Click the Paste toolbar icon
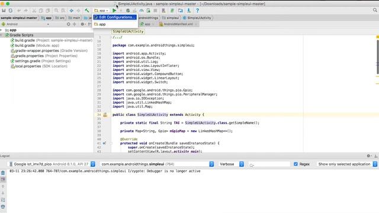 click(47, 11)
